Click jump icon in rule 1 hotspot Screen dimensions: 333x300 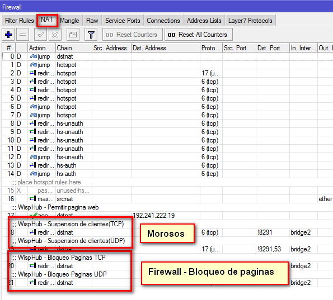click(x=34, y=65)
